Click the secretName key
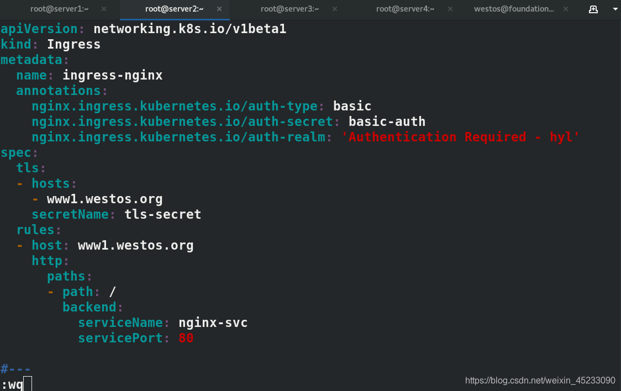The image size is (621, 391). click(70, 214)
